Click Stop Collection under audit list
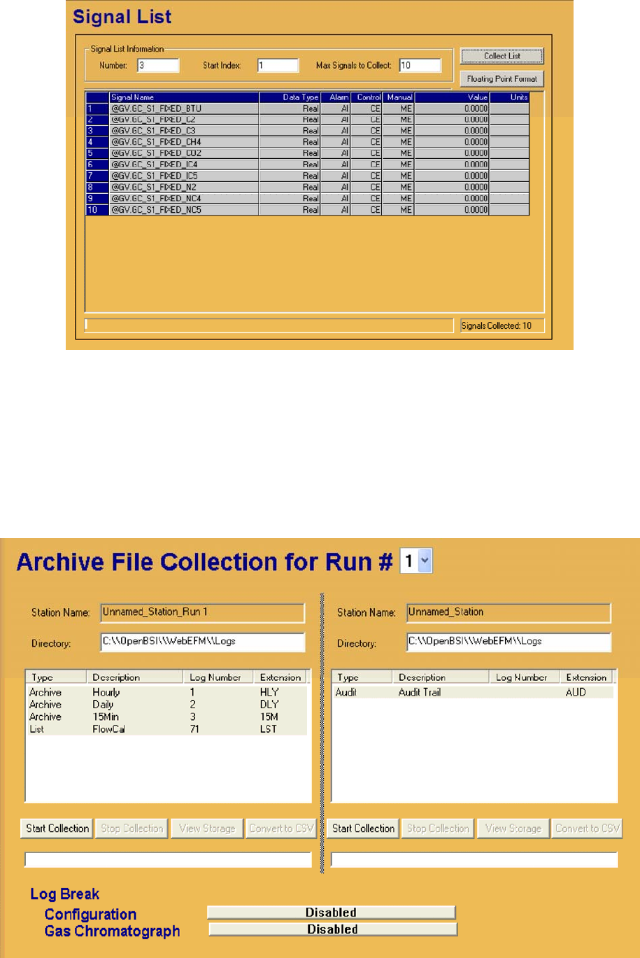Image resolution: width=640 pixels, height=958 pixels. [438, 829]
